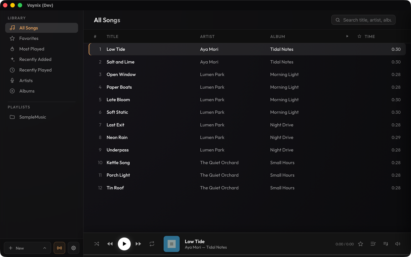The height and width of the screenshot is (257, 411).
Task: Open All Songs in library
Action: pyautogui.click(x=42, y=28)
